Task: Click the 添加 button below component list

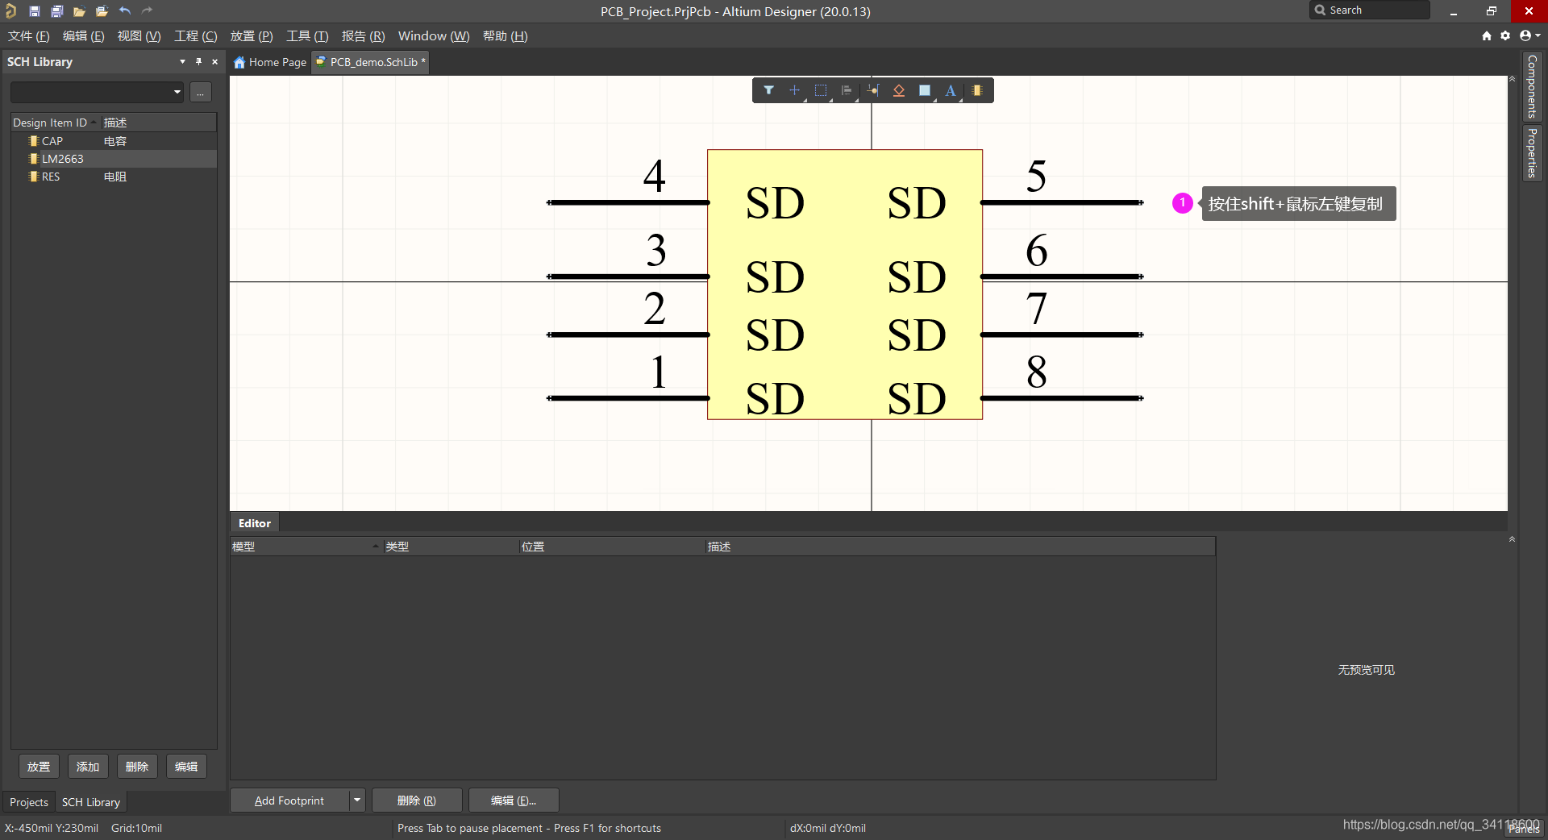Action: coord(88,767)
